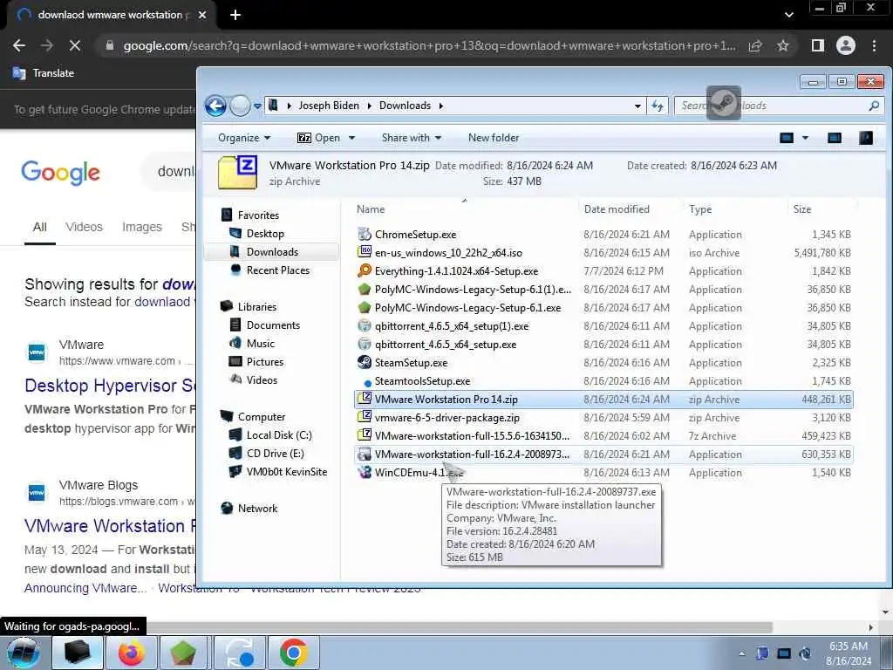Click New folder

click(494, 138)
